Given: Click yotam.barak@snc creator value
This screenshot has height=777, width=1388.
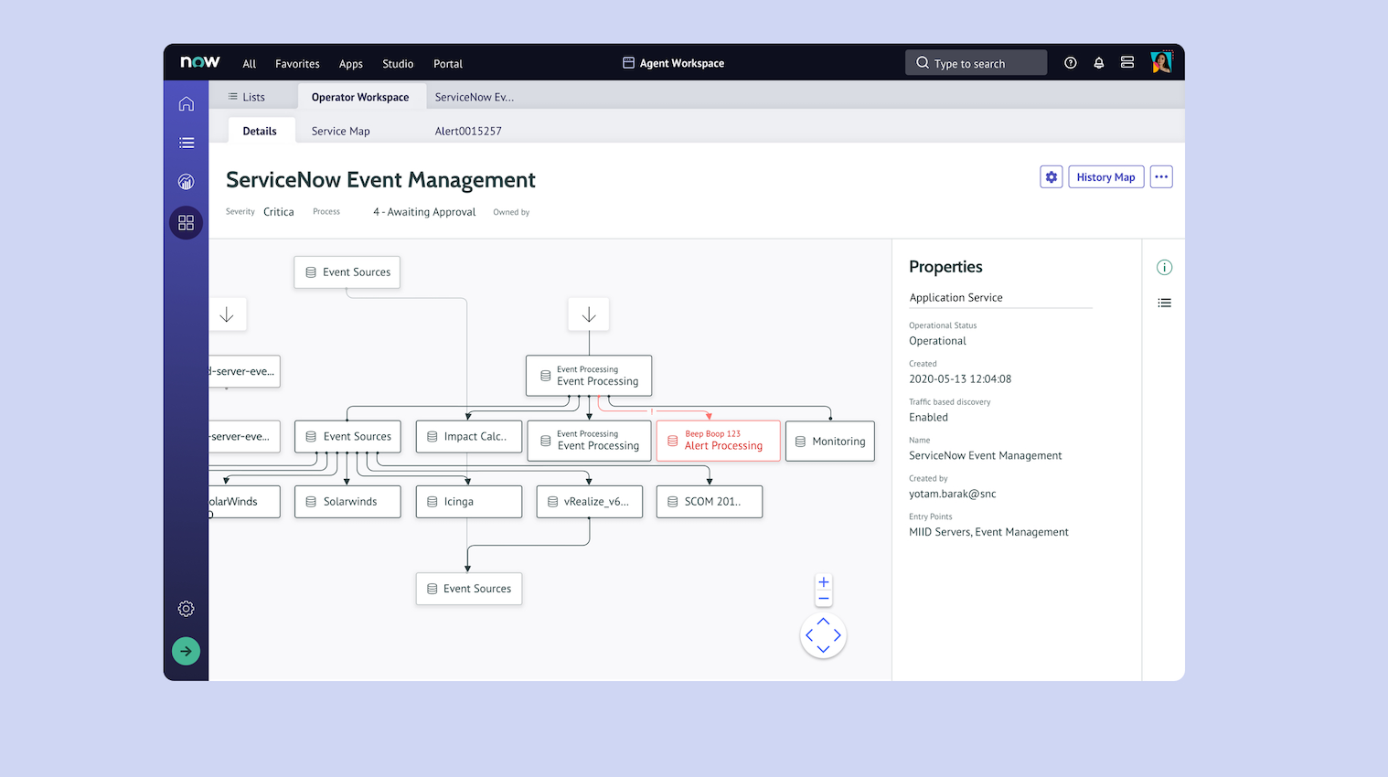Looking at the screenshot, I should (953, 494).
